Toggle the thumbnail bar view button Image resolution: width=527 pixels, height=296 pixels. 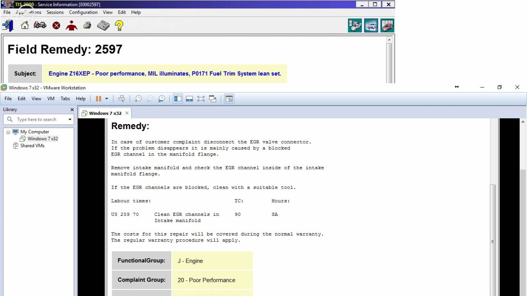coord(189,99)
